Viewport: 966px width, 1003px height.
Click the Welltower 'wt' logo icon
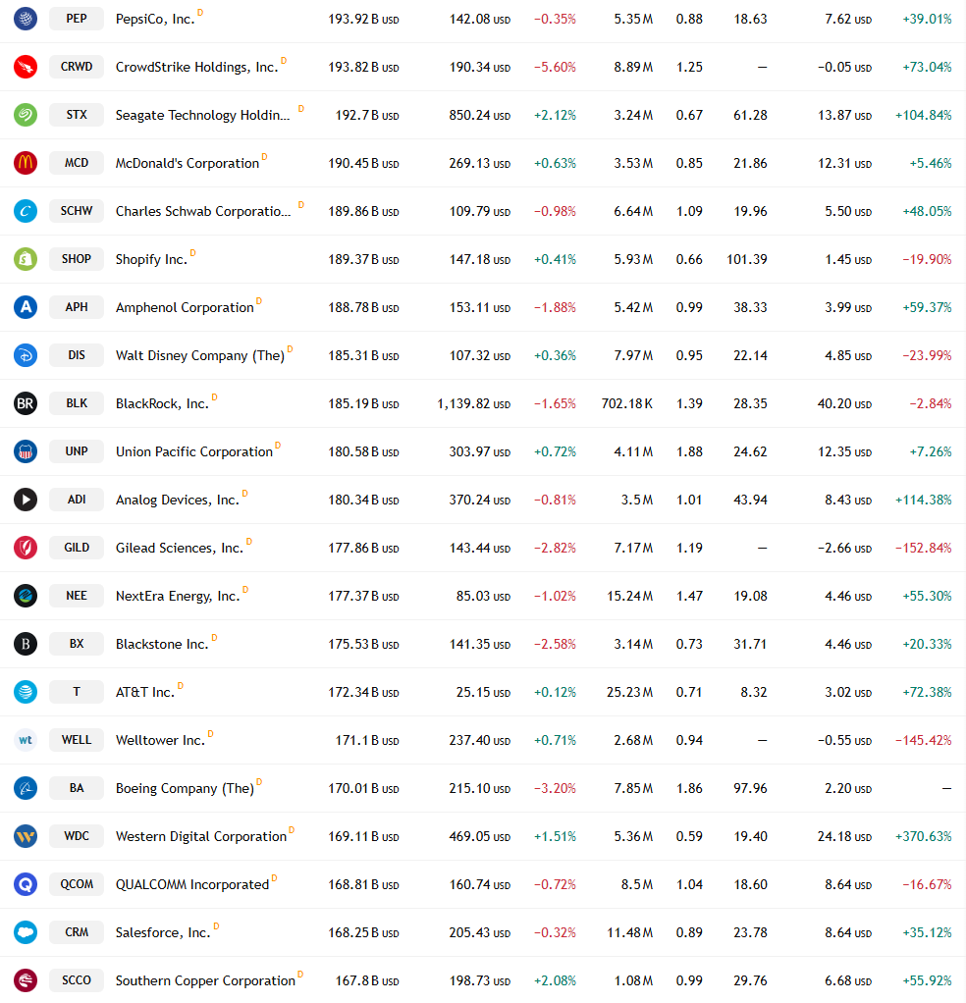pyautogui.click(x=26, y=739)
